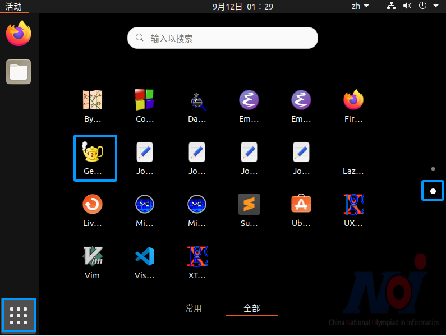Click the 输入以搜索 search field
The height and width of the screenshot is (336, 446).
[222, 38]
